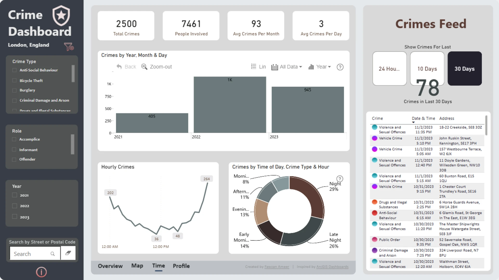Click the help icon on bar chart
Viewport: 499px width, 280px height.
340,67
